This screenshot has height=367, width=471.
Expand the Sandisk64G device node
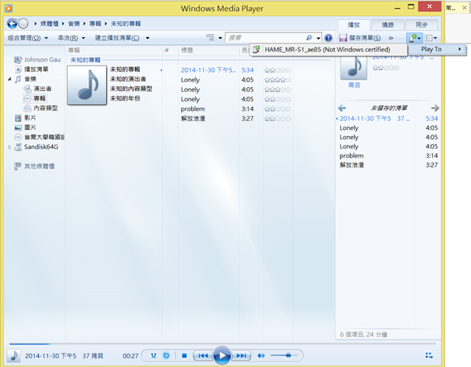[x=9, y=147]
